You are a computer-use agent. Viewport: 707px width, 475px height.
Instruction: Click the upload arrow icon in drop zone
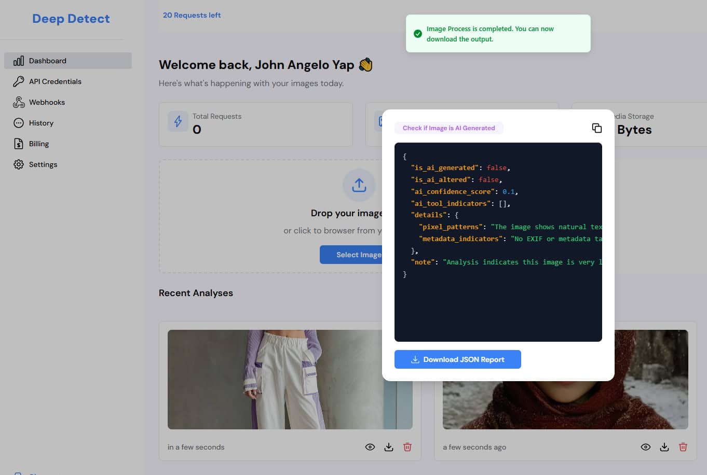tap(359, 185)
